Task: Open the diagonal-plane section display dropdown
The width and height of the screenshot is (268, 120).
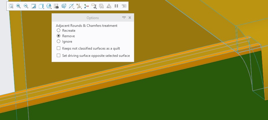Action: coord(71,6)
